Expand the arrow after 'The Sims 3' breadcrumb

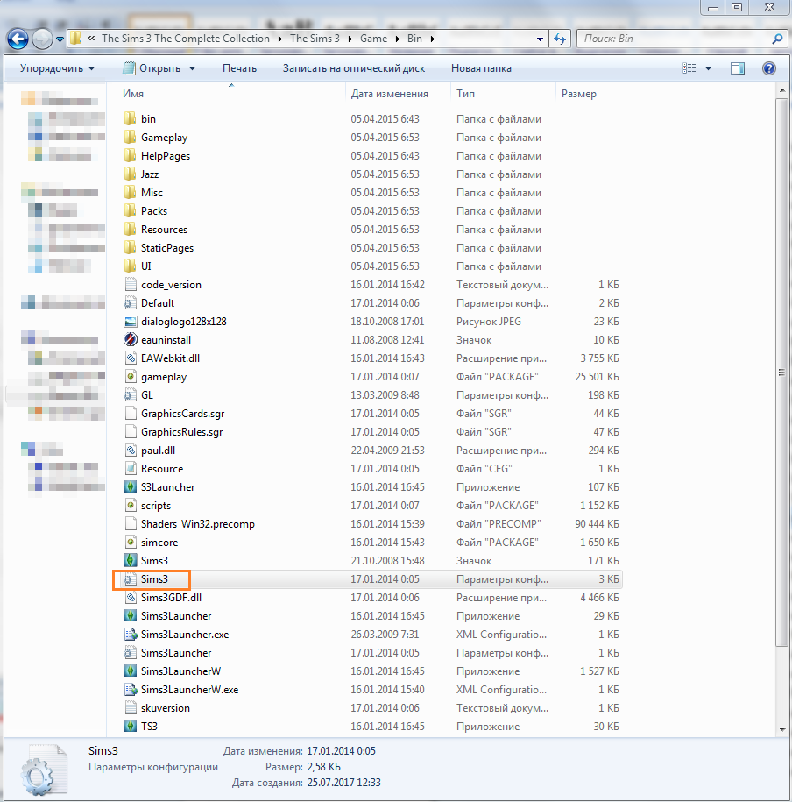click(350, 39)
